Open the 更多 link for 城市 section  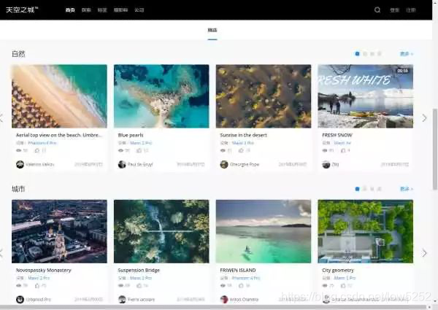pyautogui.click(x=407, y=189)
